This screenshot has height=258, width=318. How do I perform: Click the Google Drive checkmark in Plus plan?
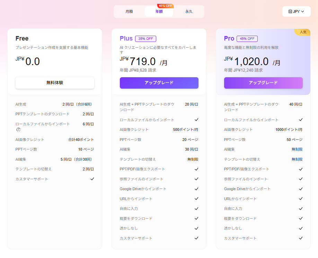tap(196, 189)
